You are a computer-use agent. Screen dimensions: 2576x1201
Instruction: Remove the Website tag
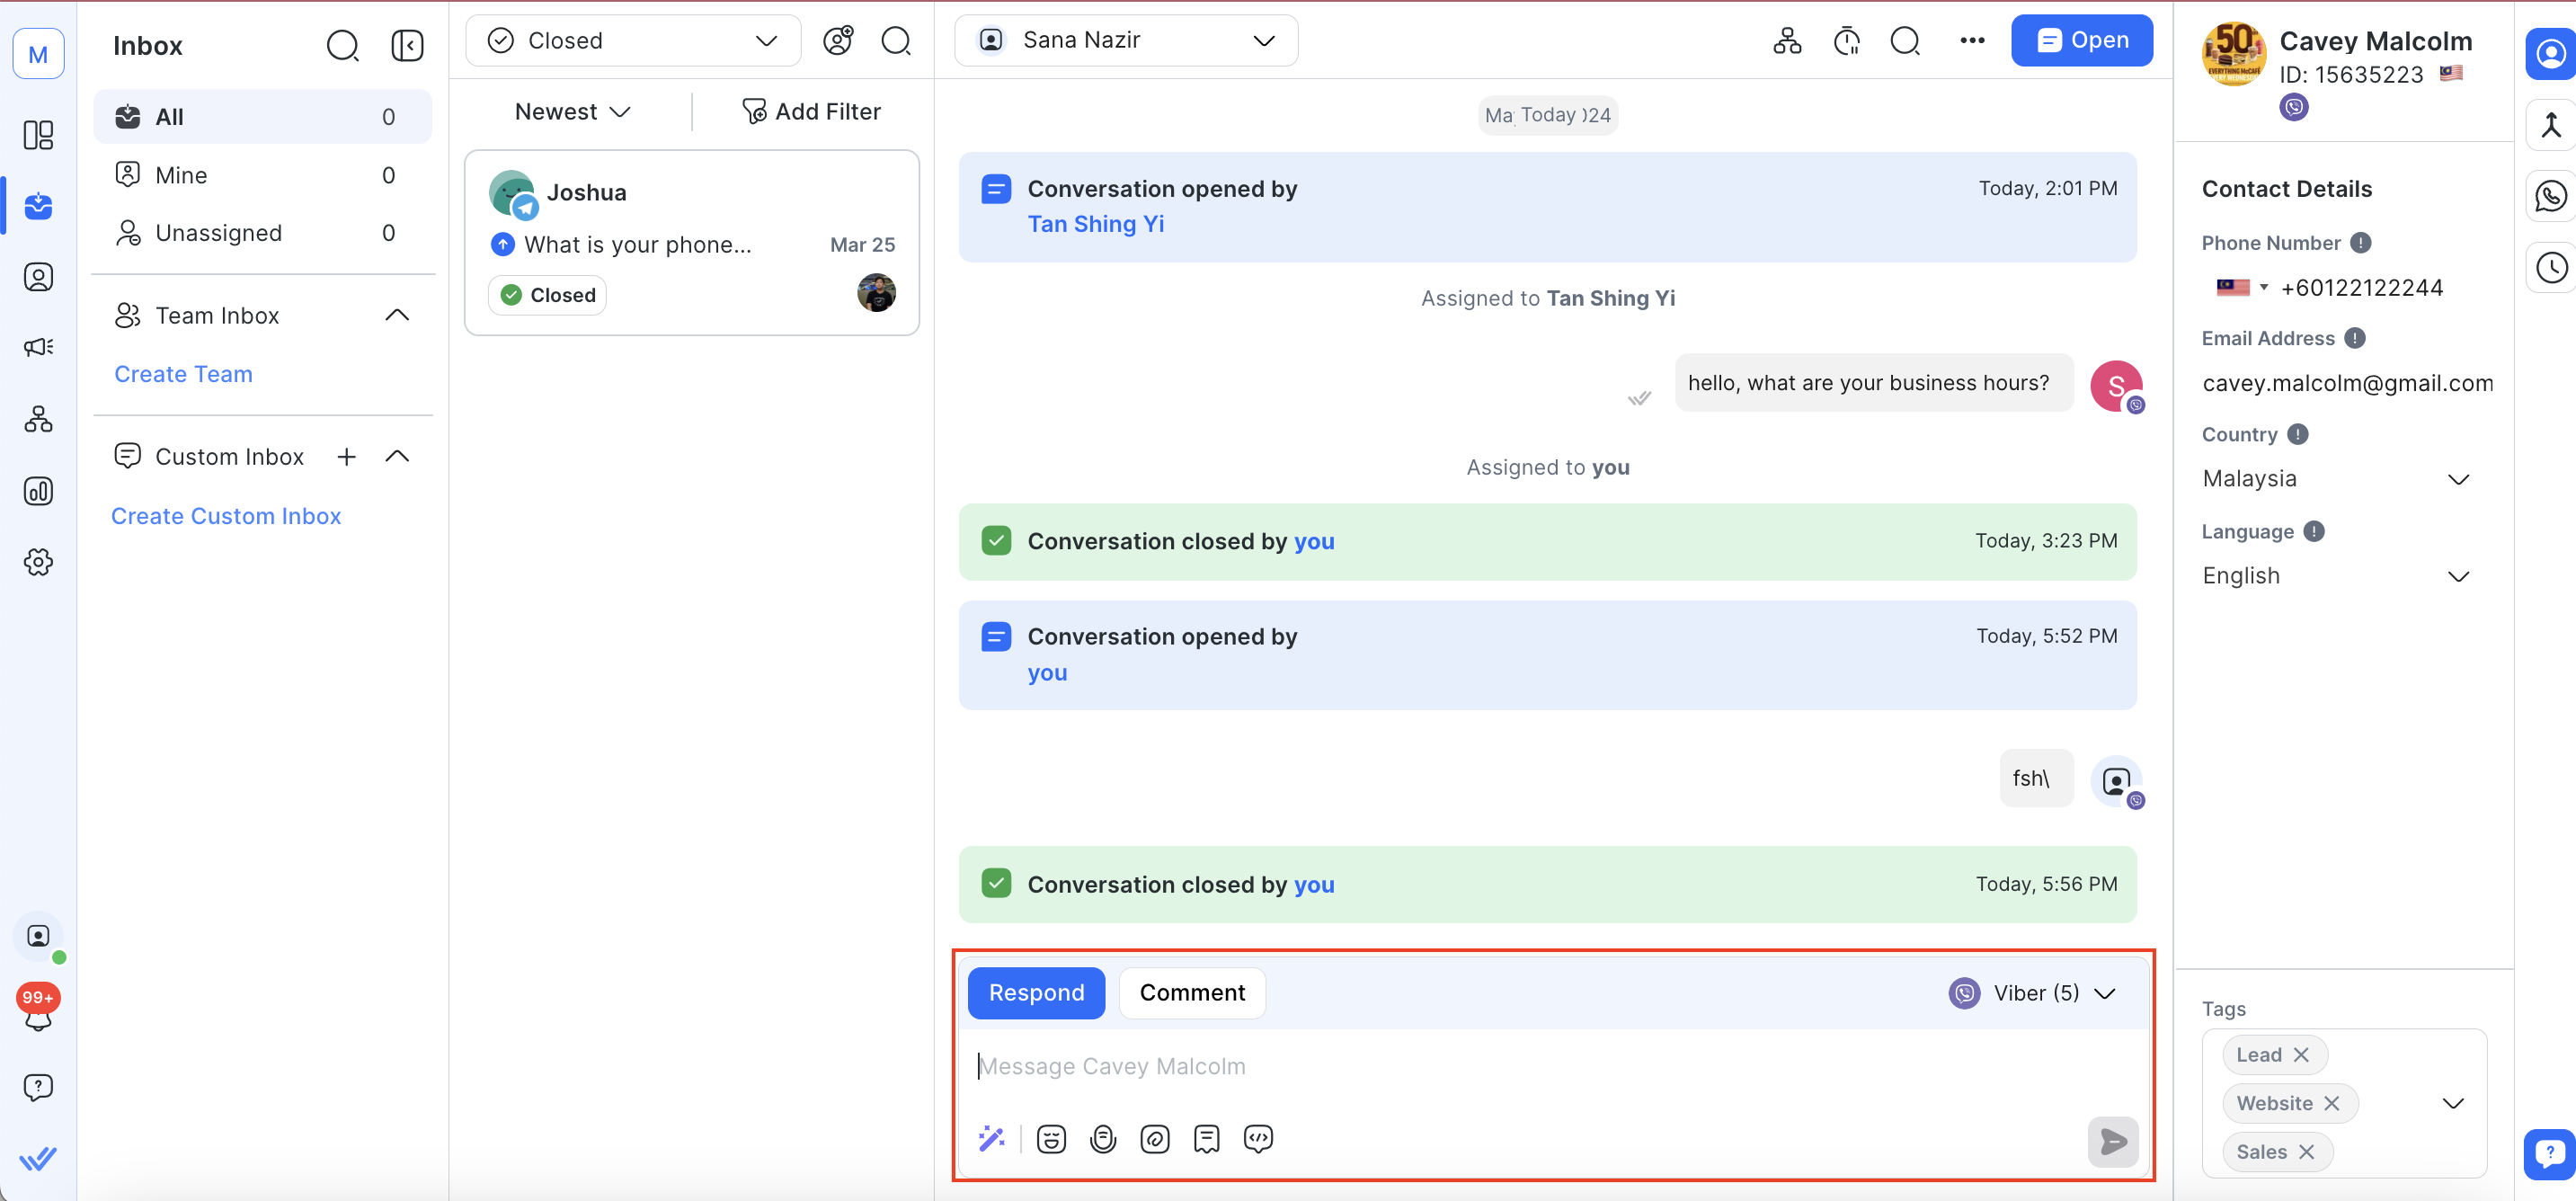2331,1103
